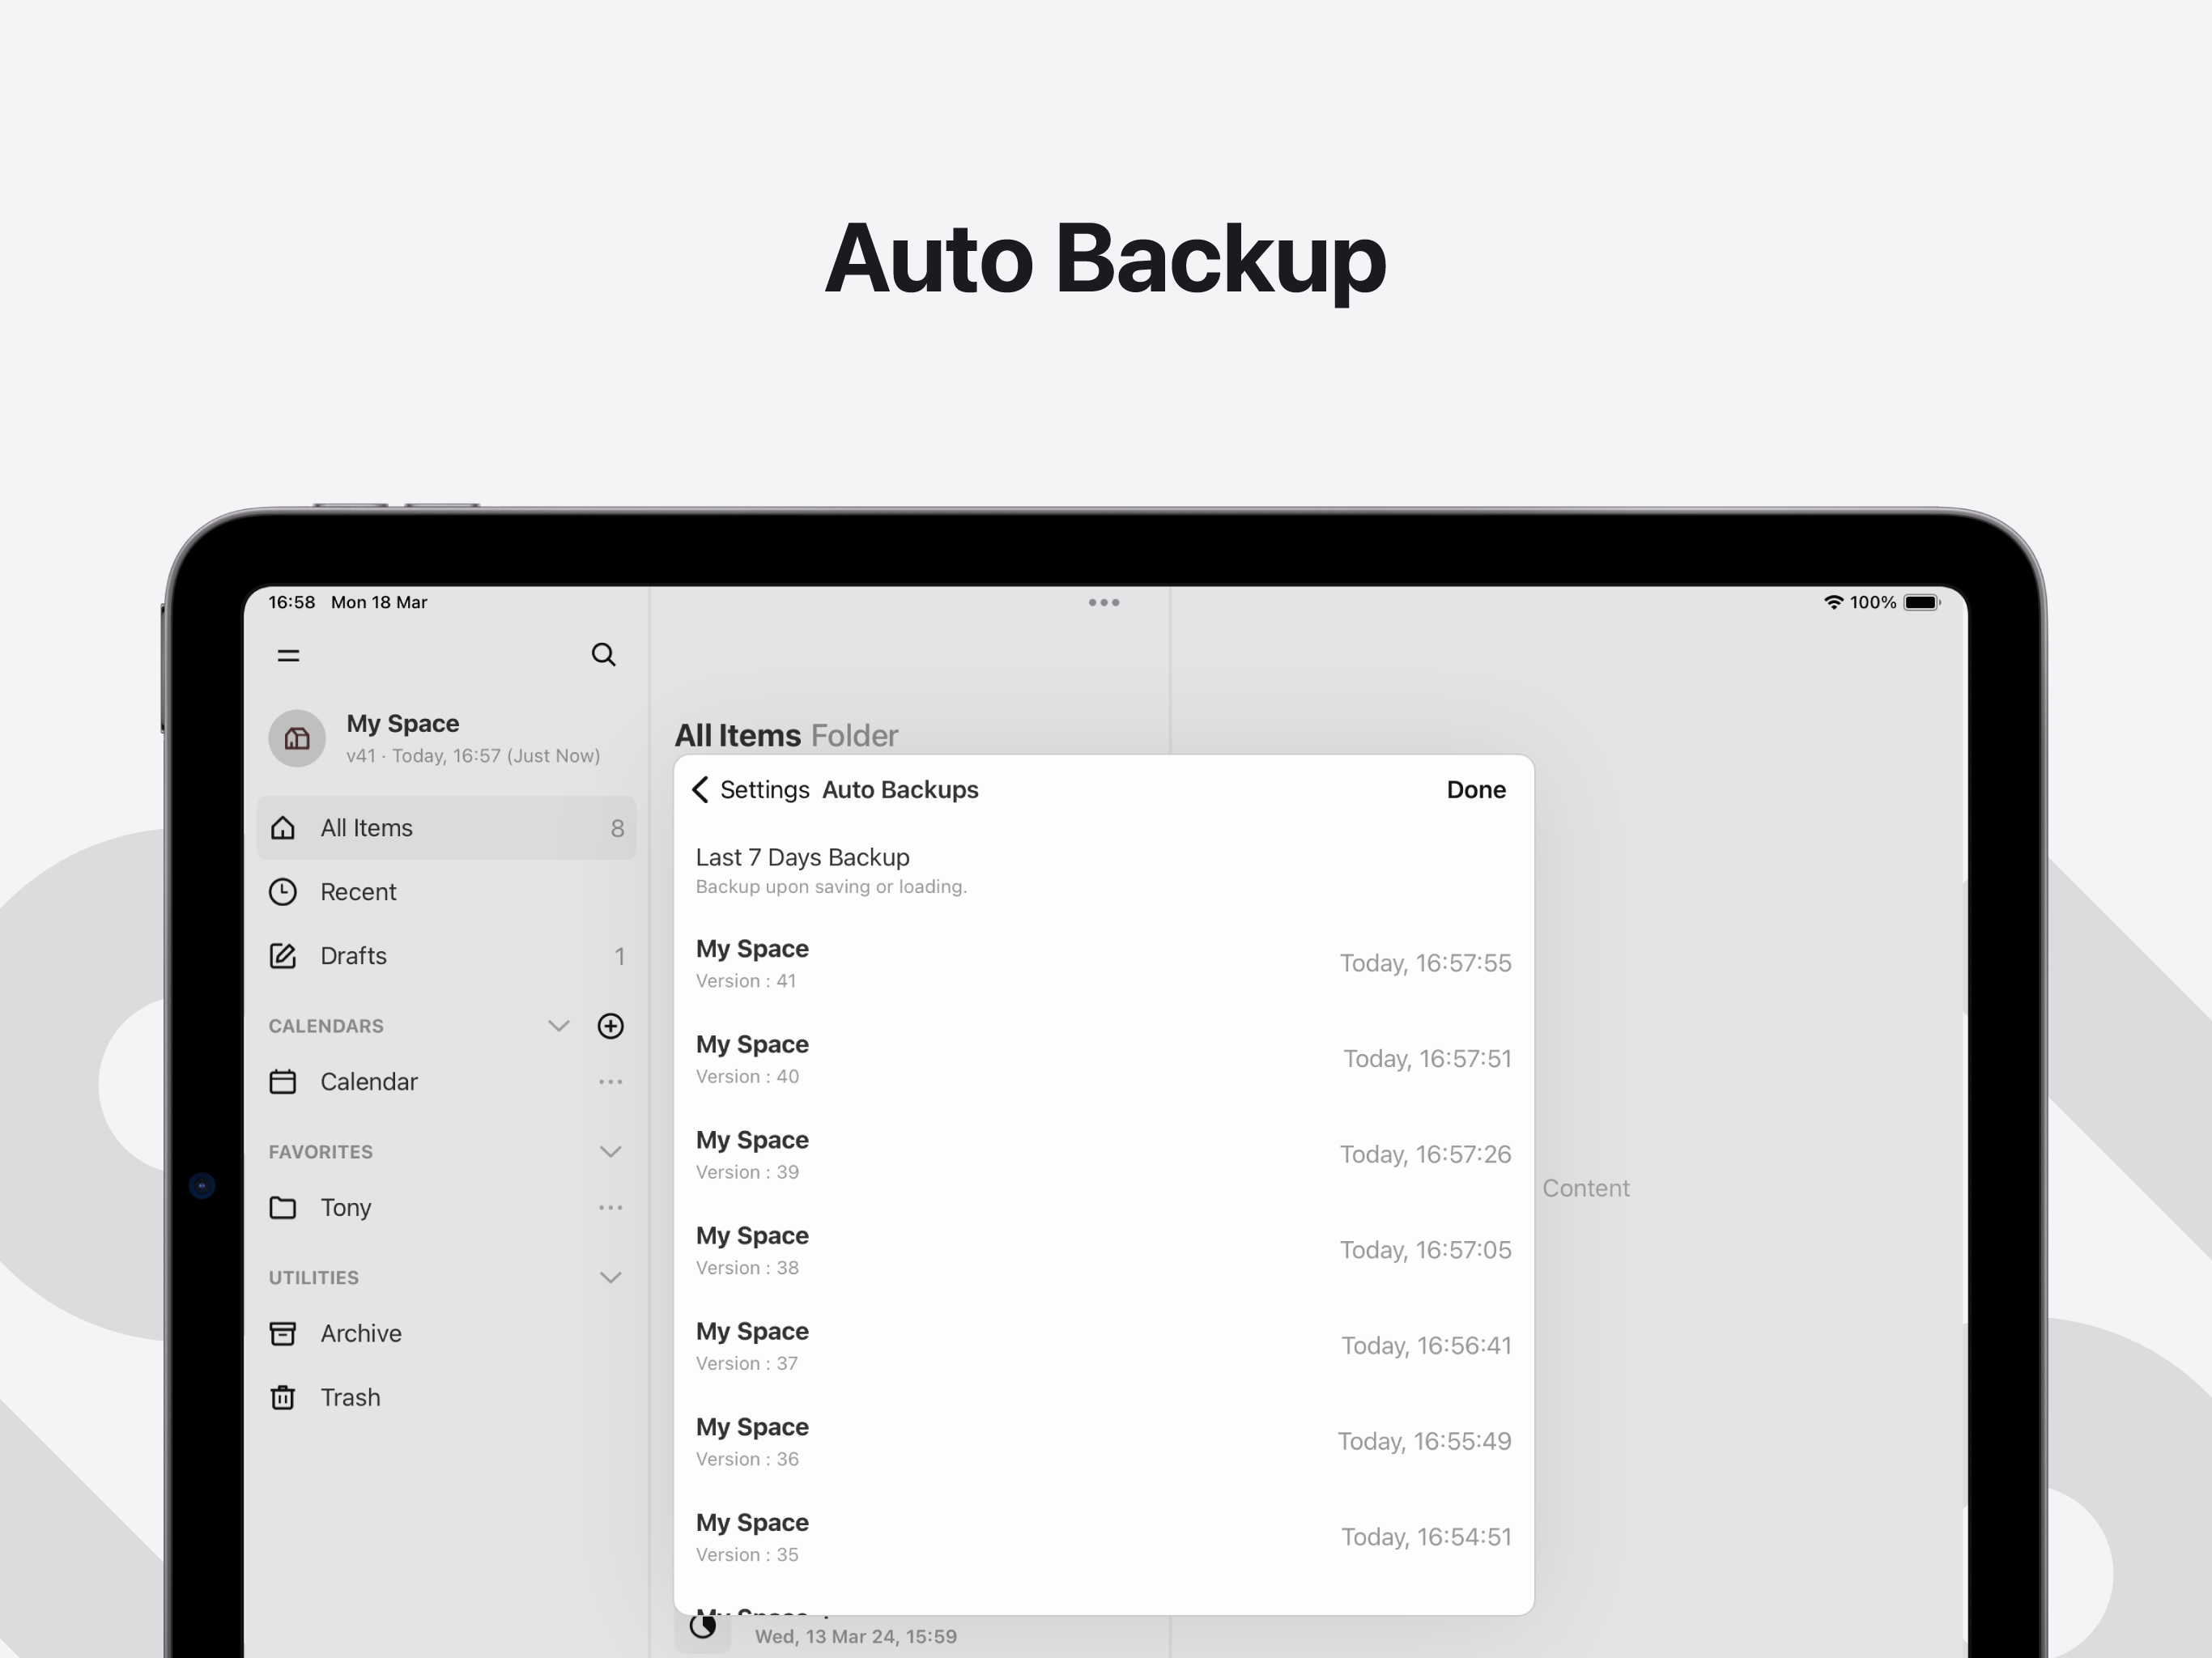
Task: Click the Mon 18 Mar status bar date
Action: pyautogui.click(x=379, y=602)
